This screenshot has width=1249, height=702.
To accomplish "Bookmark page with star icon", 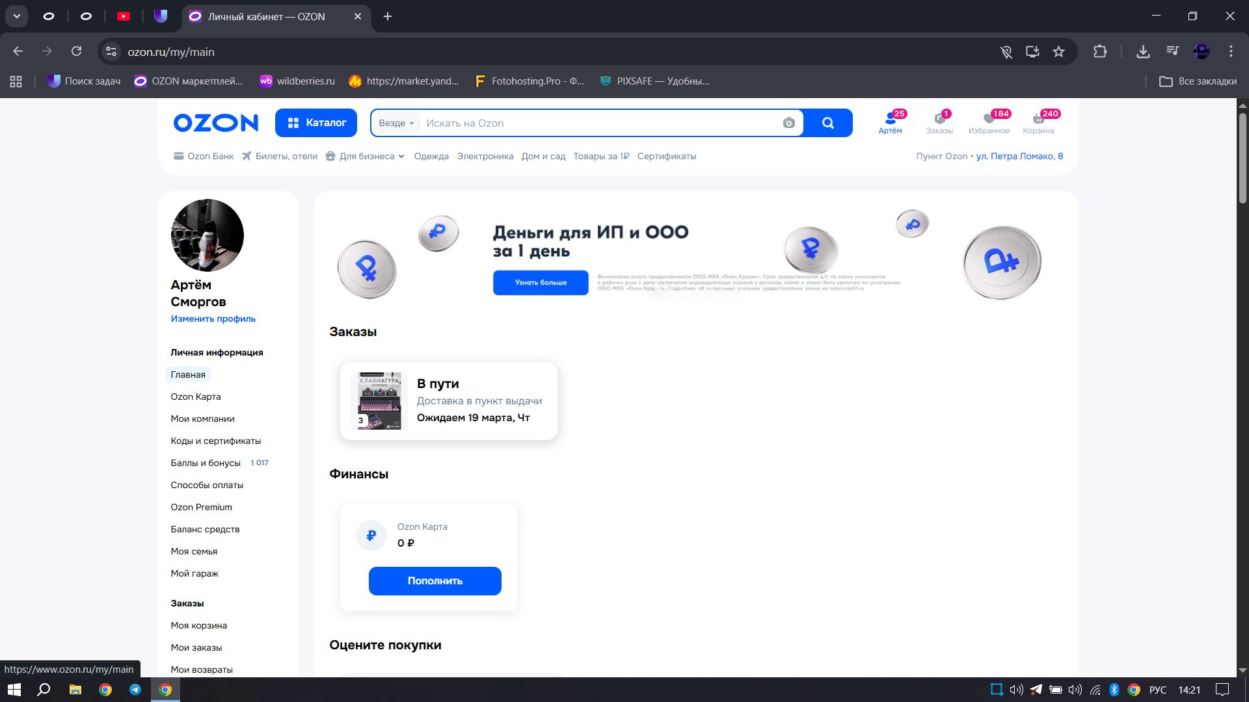I will pyautogui.click(x=1058, y=52).
